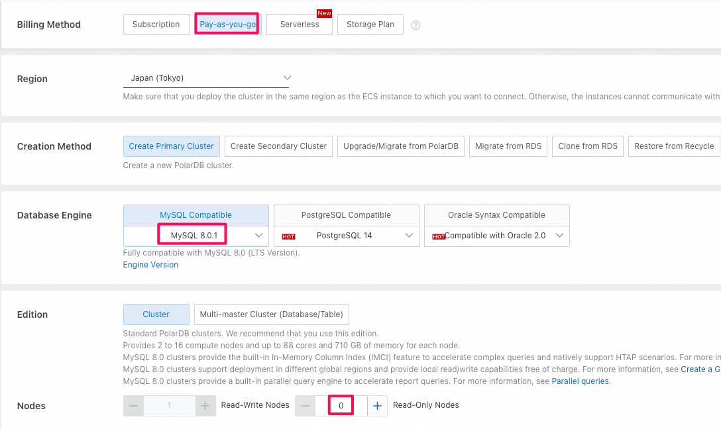
Task: Open the Parallel queries link
Action: click(580, 381)
